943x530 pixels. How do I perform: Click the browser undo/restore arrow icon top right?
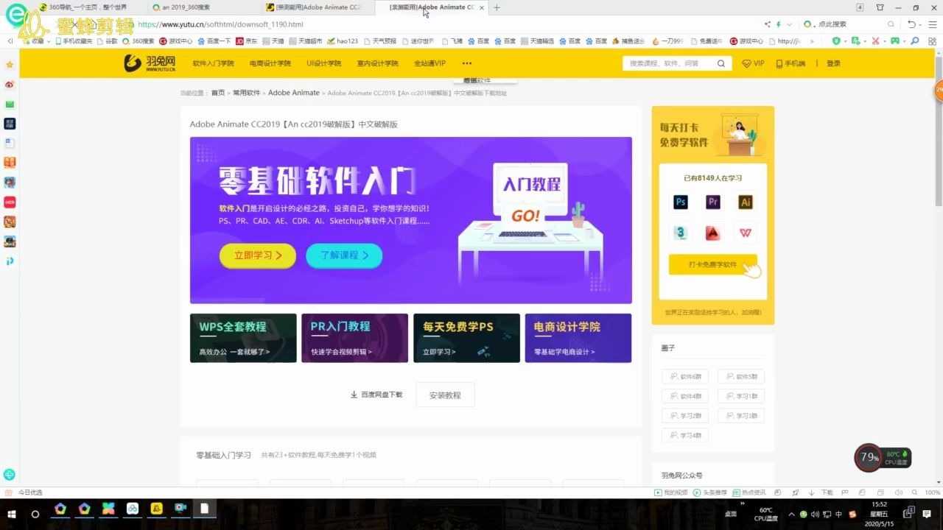click(x=911, y=24)
